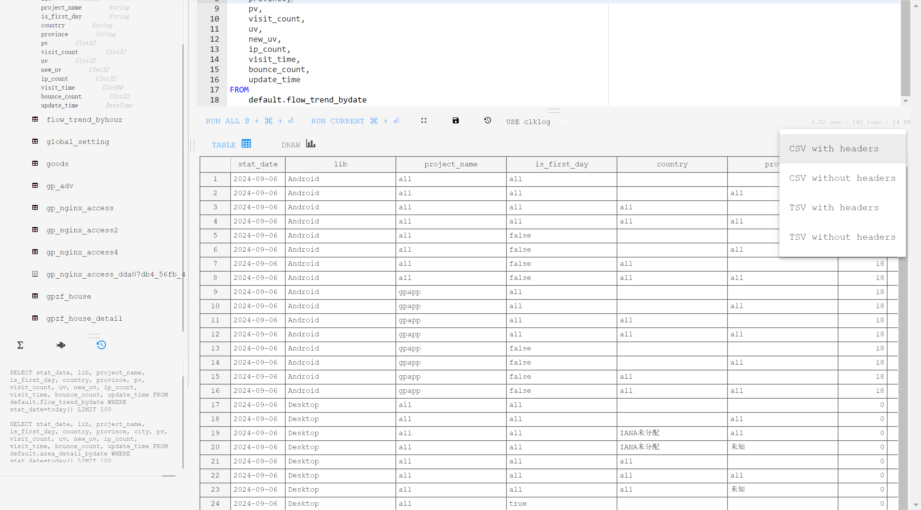Screen dimensions: 921x510
Task: Click the fish icon in left panel
Action: click(x=61, y=345)
